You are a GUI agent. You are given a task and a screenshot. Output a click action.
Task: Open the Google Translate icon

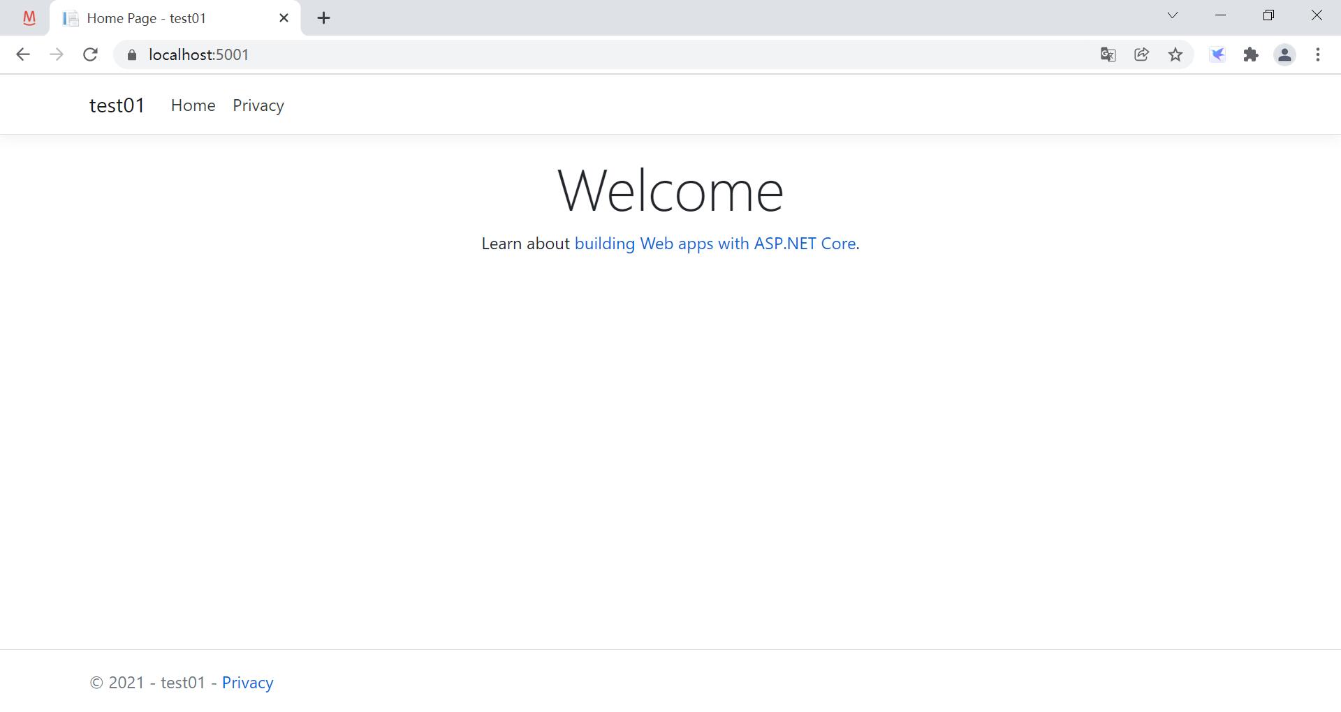coord(1108,54)
